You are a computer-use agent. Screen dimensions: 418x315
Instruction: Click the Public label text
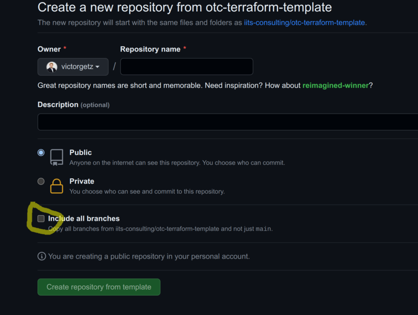[80, 152]
